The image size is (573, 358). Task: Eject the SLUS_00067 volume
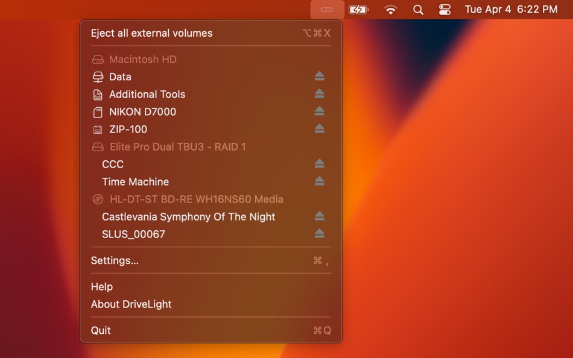coord(320,234)
